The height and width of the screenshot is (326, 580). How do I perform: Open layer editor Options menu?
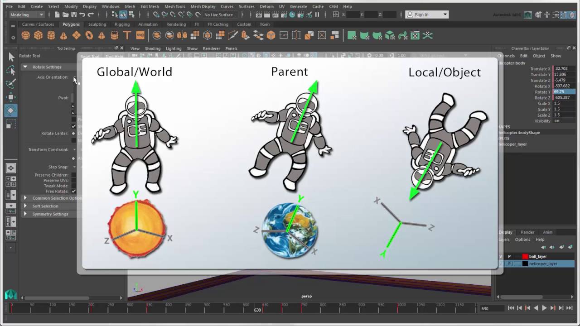[522, 240]
